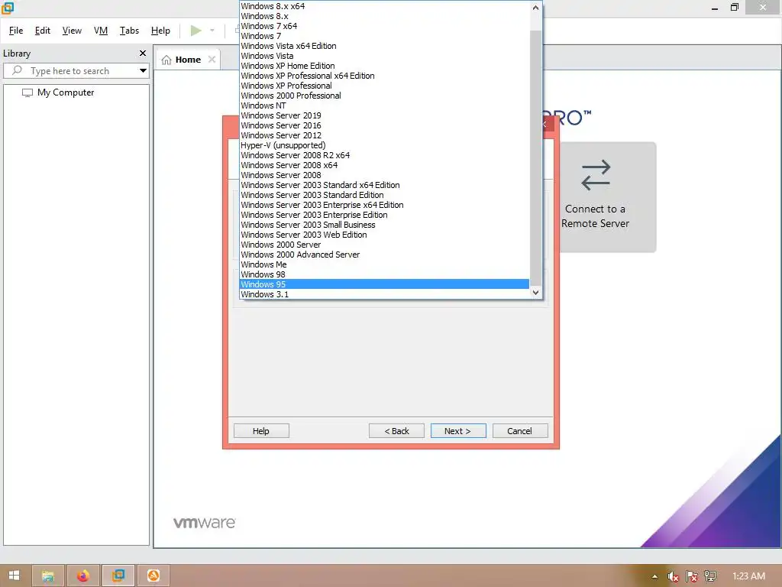Cancel the new VM wizard
Screen dimensions: 782x587
pos(519,431)
